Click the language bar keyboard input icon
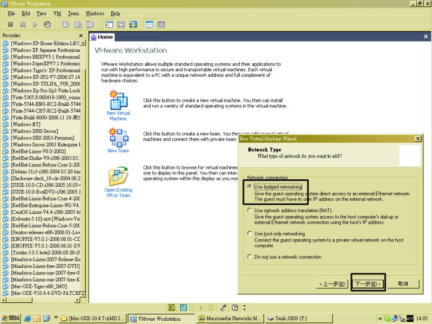Viewport: 432px width, 324px height. [x=183, y=307]
